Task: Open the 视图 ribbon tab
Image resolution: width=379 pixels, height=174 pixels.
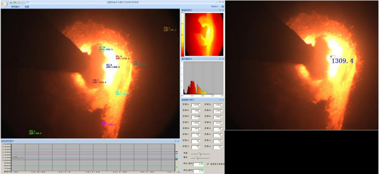Action: (x=27, y=7)
